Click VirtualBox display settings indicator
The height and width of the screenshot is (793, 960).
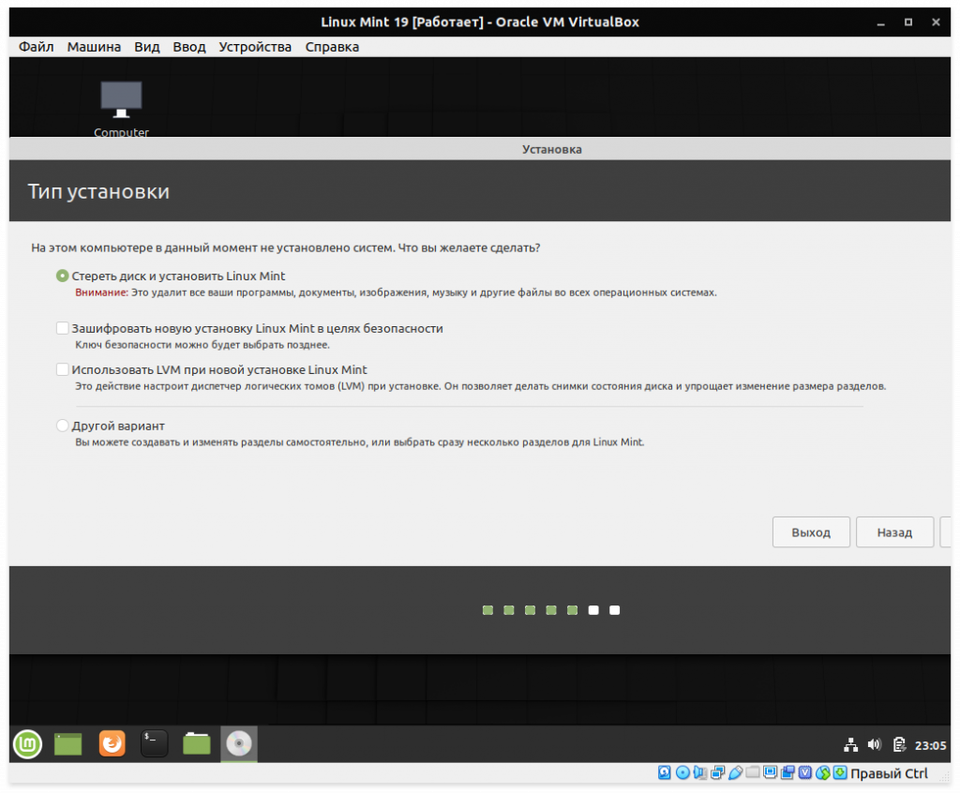[771, 772]
